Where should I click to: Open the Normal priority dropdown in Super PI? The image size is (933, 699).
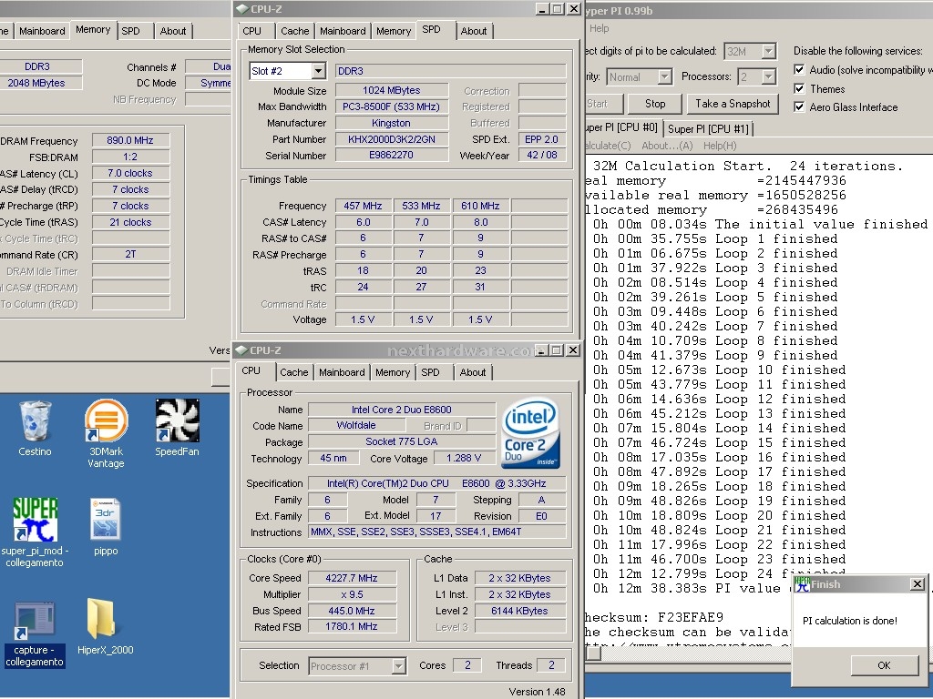(x=665, y=76)
